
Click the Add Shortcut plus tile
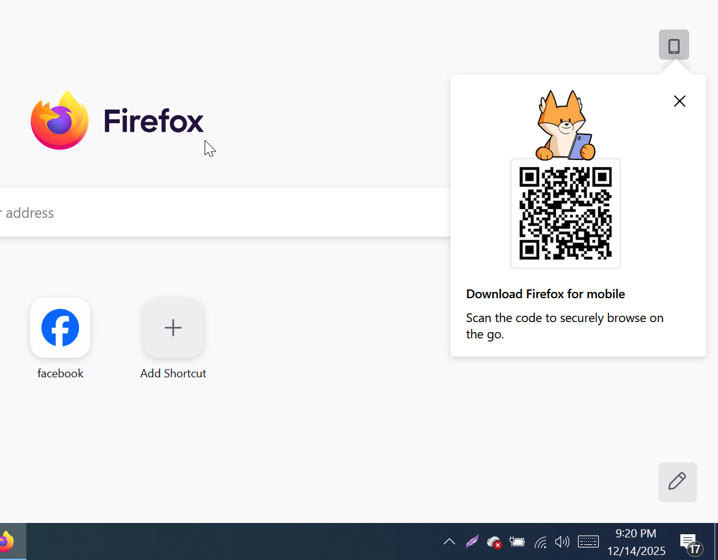[x=173, y=328]
